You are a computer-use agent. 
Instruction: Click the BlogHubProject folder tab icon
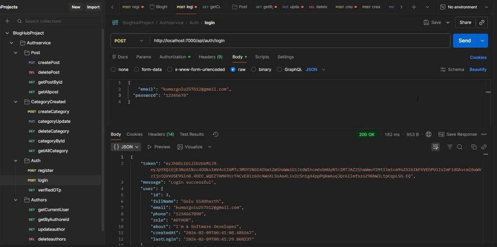point(152,7)
